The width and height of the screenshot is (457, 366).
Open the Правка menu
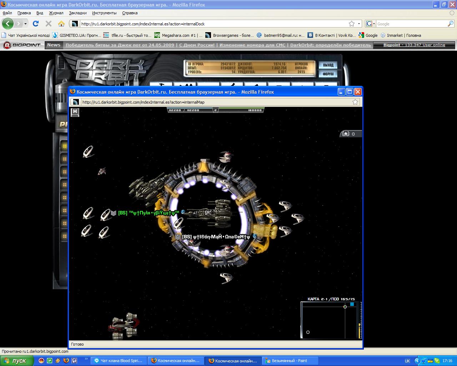coord(24,13)
